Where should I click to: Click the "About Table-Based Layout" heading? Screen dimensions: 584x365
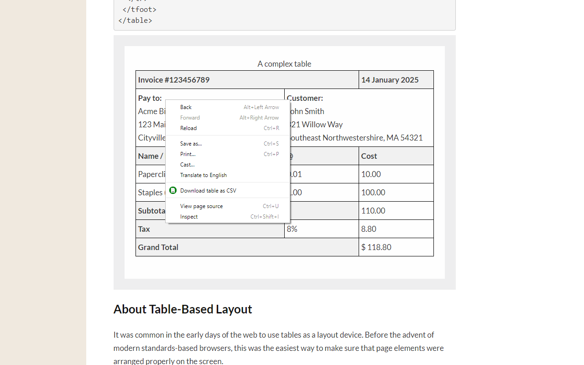pos(182,309)
